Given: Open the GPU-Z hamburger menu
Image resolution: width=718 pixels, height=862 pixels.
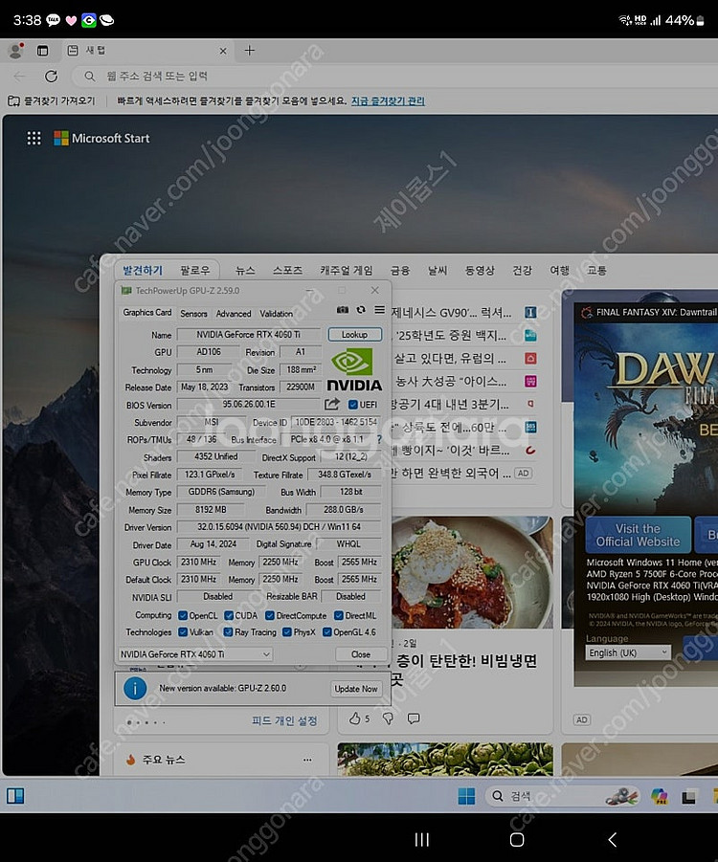Looking at the screenshot, I should click(380, 310).
